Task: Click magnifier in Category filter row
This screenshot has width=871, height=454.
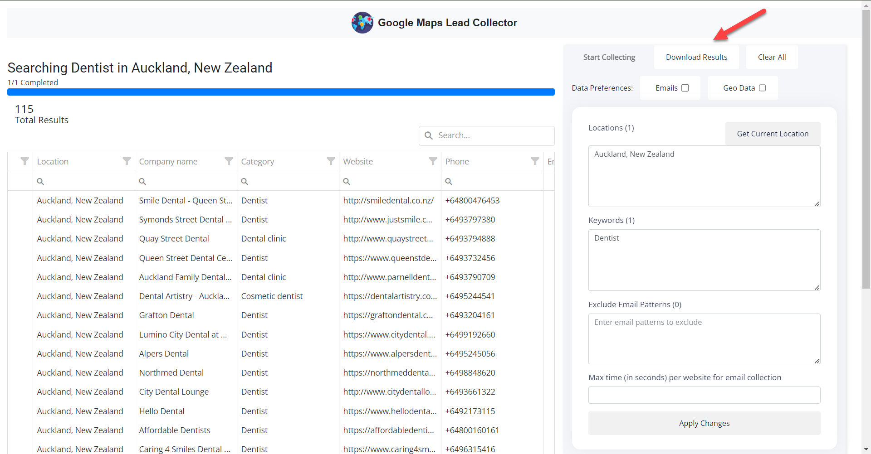Action: 245,181
